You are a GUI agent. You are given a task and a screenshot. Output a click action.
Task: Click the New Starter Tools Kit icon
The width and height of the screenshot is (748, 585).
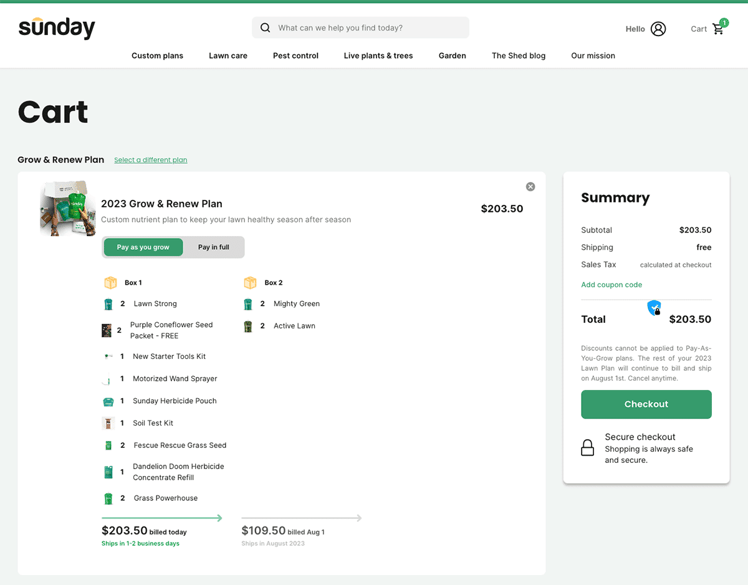[108, 356]
